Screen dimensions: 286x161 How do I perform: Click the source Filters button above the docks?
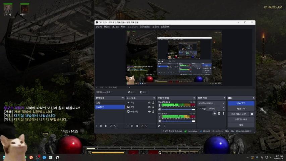pyautogui.click(x=143, y=92)
